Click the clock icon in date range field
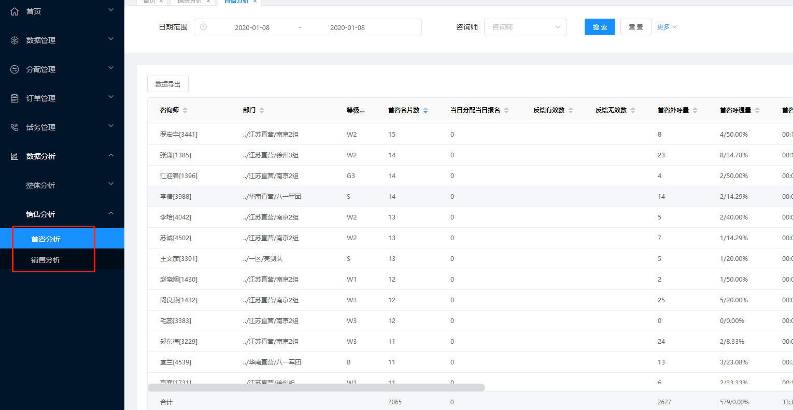 (x=204, y=27)
